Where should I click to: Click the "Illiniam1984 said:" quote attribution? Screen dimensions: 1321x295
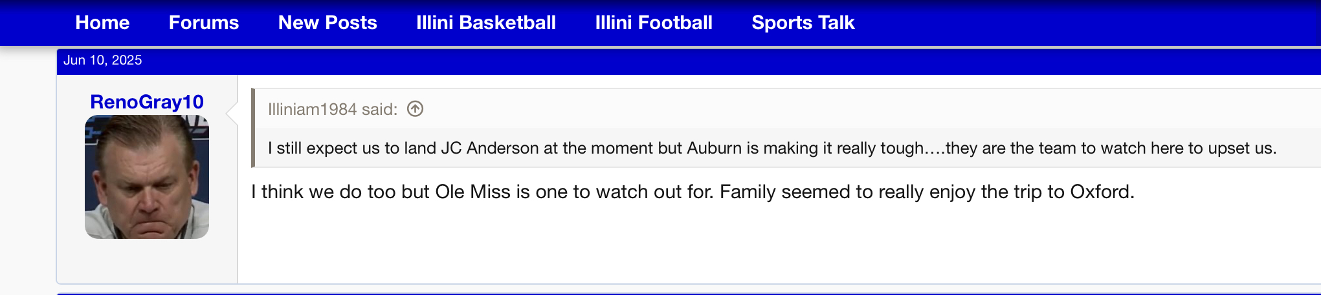point(333,109)
